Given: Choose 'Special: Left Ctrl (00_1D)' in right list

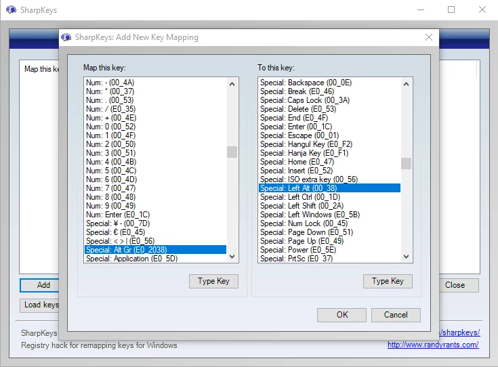Looking at the screenshot, I should coord(330,197).
